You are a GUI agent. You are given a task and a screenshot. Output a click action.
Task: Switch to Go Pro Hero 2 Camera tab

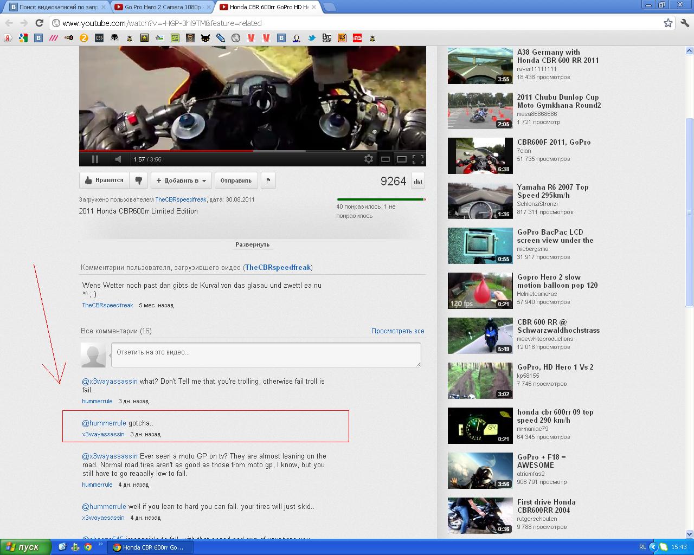(x=162, y=7)
